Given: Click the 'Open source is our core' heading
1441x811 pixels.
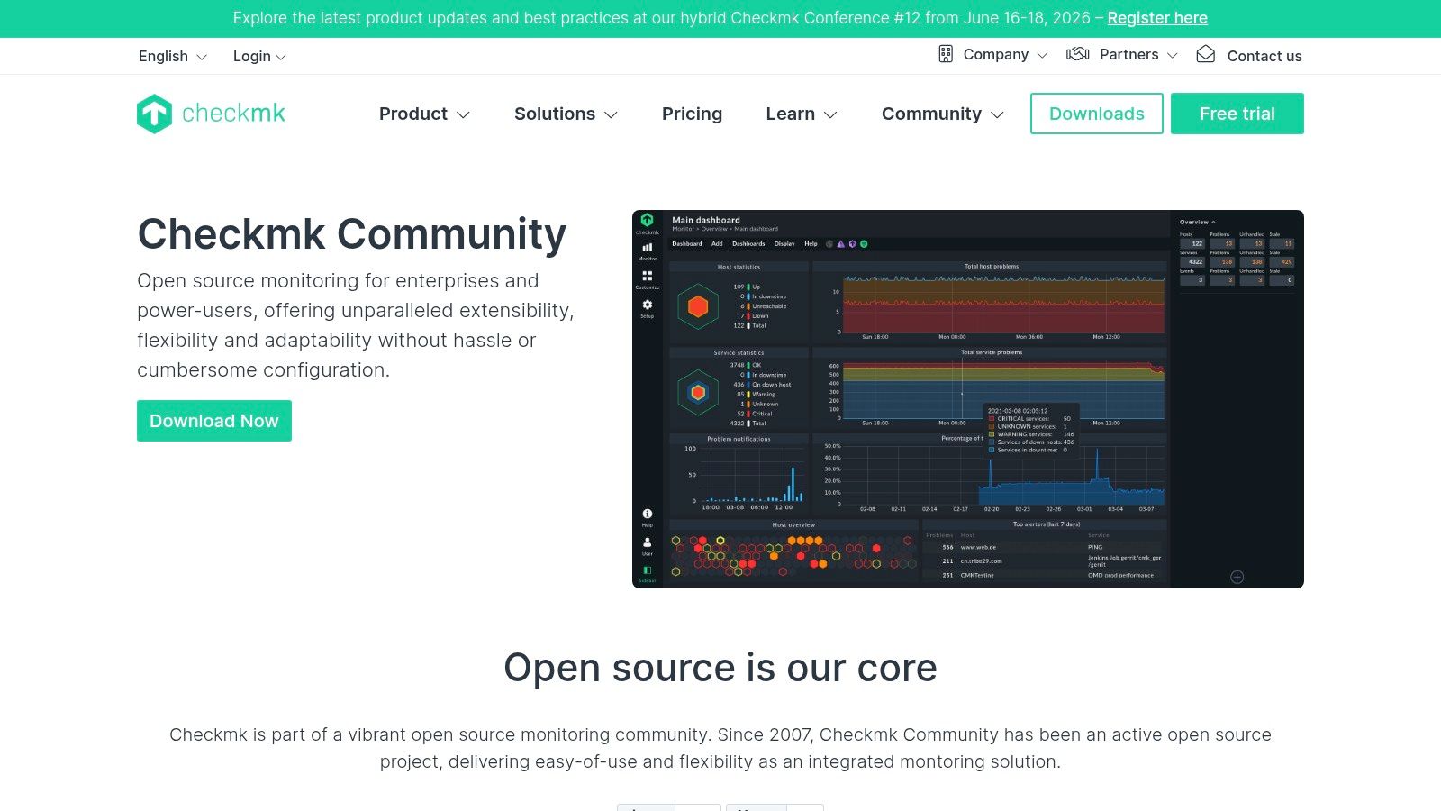Looking at the screenshot, I should pos(720,668).
